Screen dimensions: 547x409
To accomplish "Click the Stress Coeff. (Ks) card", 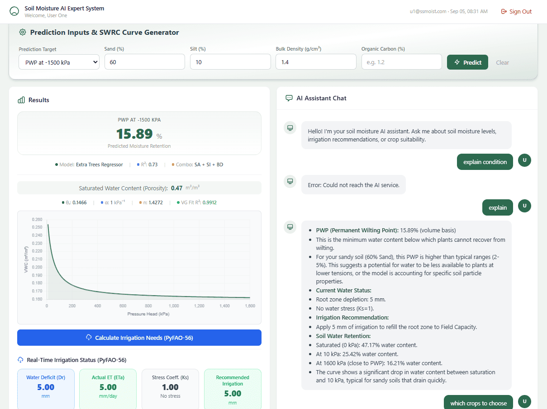I will pyautogui.click(x=170, y=389).
